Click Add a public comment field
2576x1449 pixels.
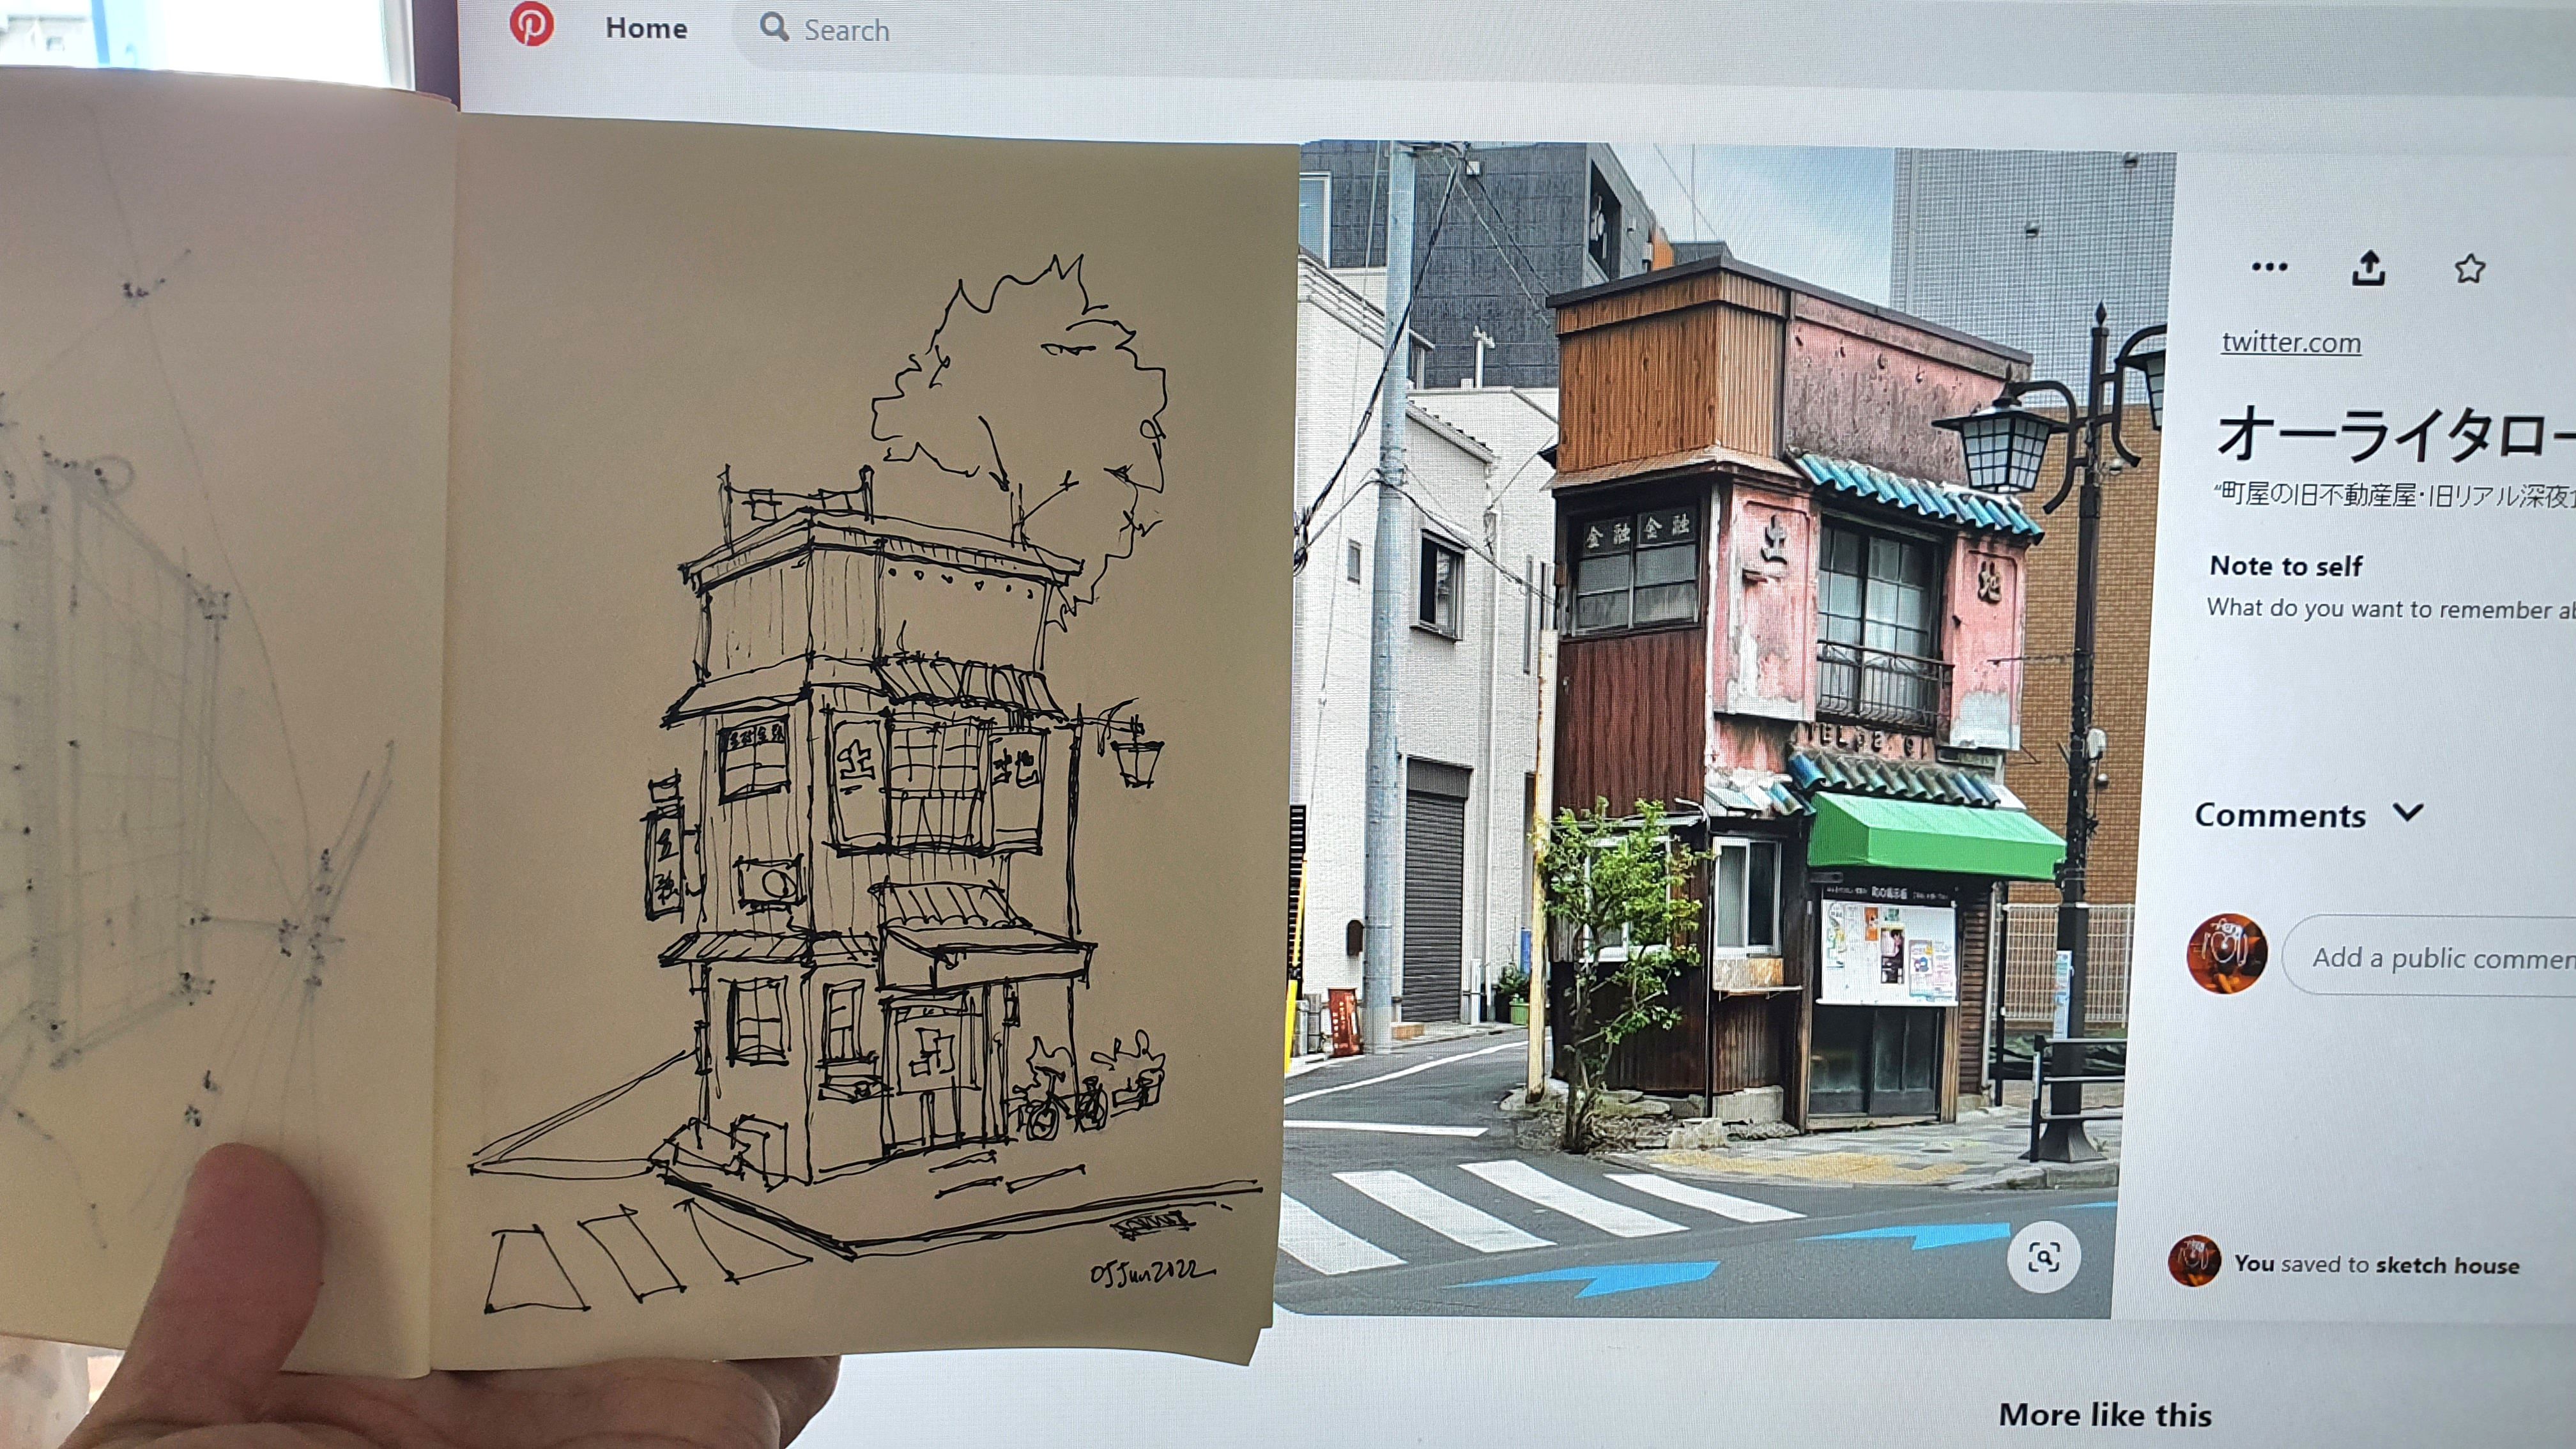pos(2440,957)
